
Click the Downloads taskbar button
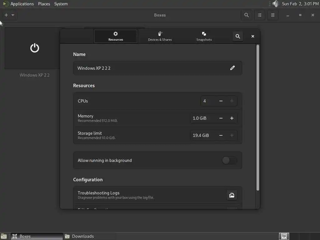(89, 236)
